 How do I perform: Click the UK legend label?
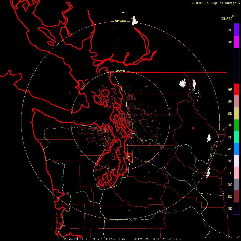tap(230, 42)
